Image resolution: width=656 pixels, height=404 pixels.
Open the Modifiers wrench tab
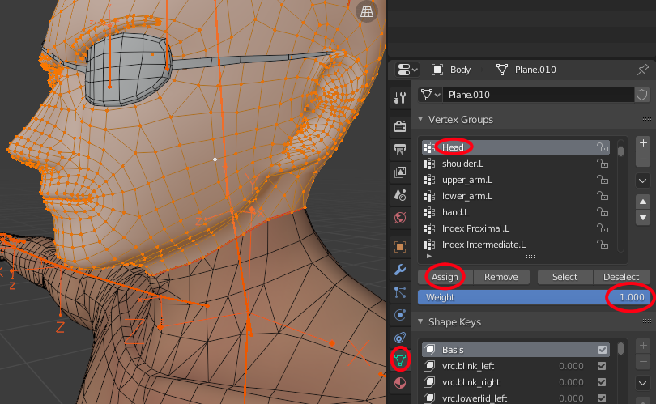pyautogui.click(x=400, y=270)
